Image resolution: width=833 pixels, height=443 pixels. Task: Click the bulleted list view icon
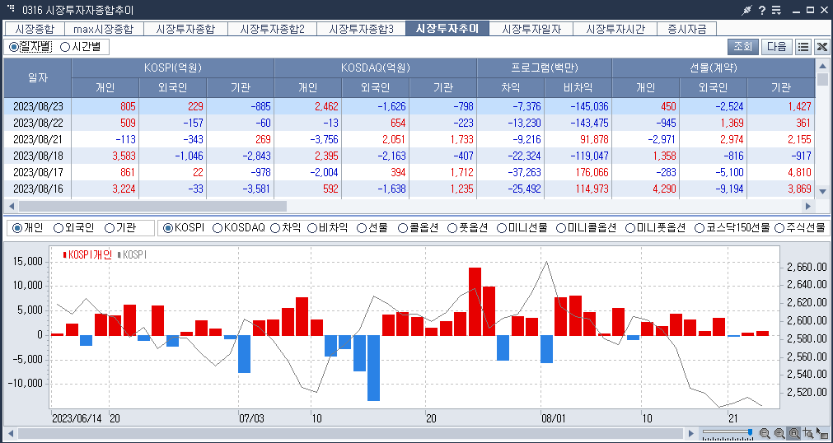[x=803, y=47]
